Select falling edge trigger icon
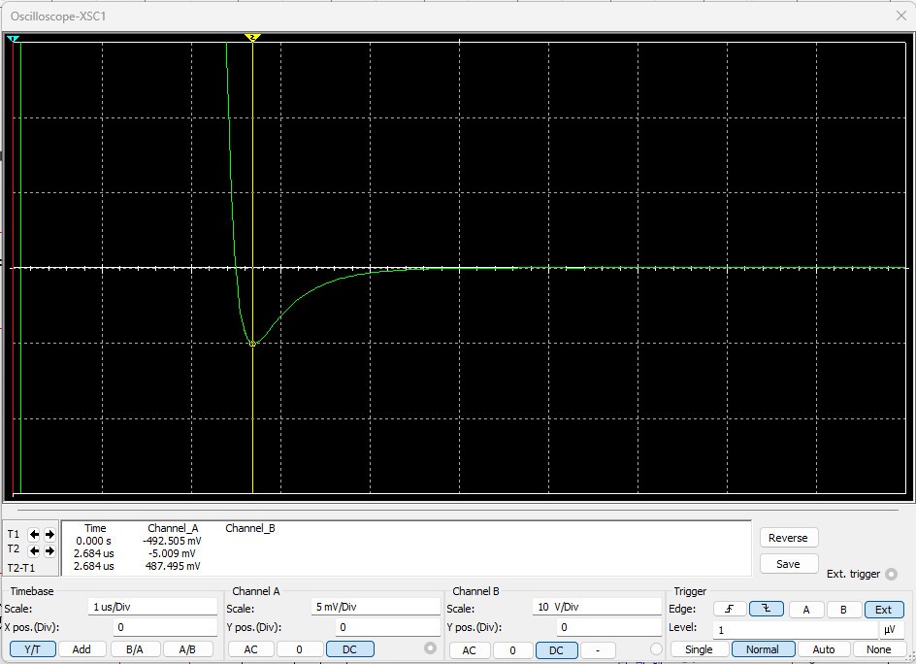Screen dimensions: 916x664 point(766,609)
